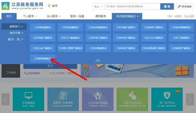Open 江苏环保厅旗舰店
Image resolution: width=196 pixels, height=113 pixels.
(98, 37)
